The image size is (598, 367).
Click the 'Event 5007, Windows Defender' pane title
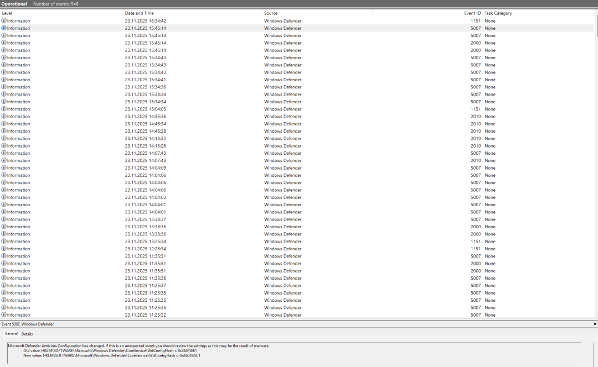[28, 324]
